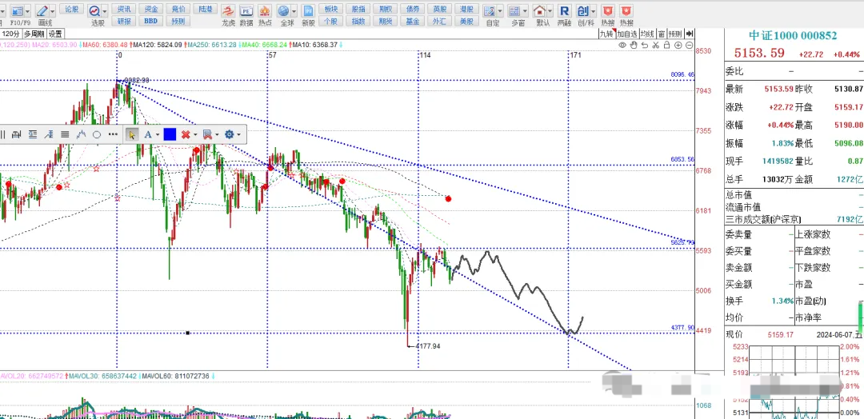This screenshot has height=419, width=864.
Task: Click the 画线 pencil drawing icon
Action: coord(46,14)
